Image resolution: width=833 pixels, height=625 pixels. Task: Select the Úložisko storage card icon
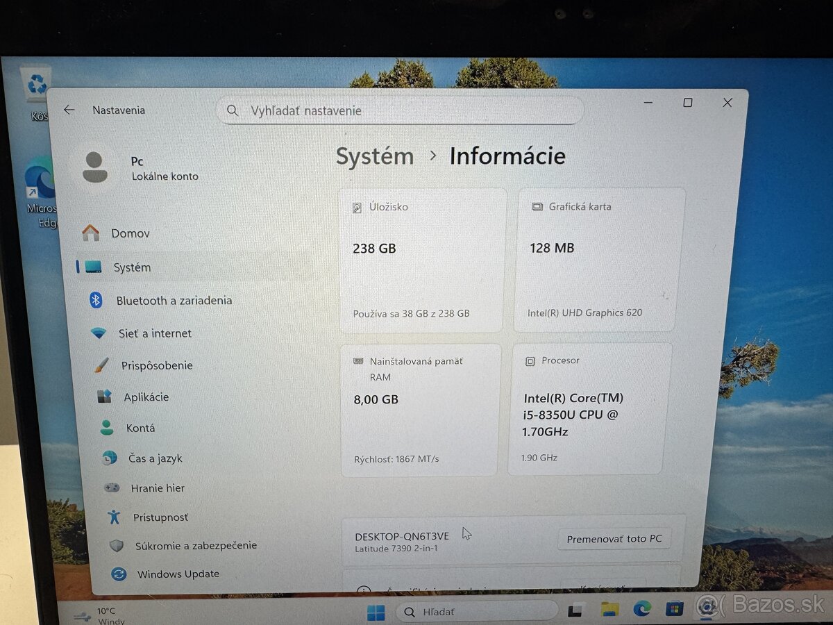[x=357, y=206]
